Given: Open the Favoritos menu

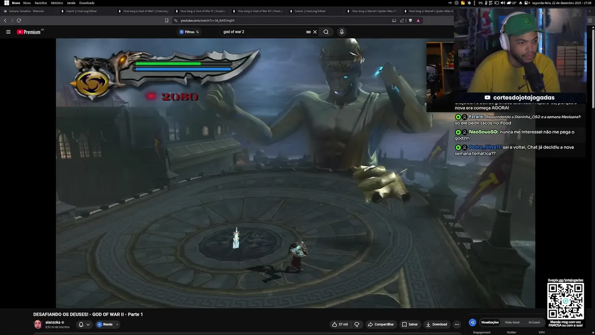Looking at the screenshot, I should 40,3.
